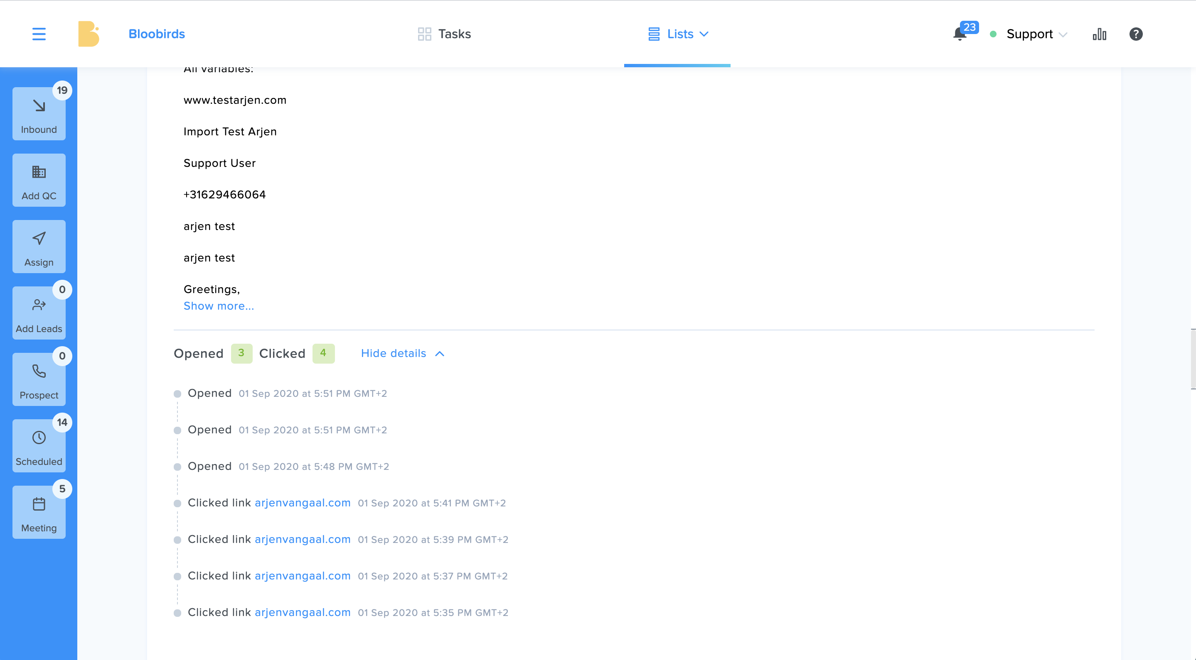Click the phone number +31629466064
Viewport: 1196px width, 660px height.
point(225,194)
